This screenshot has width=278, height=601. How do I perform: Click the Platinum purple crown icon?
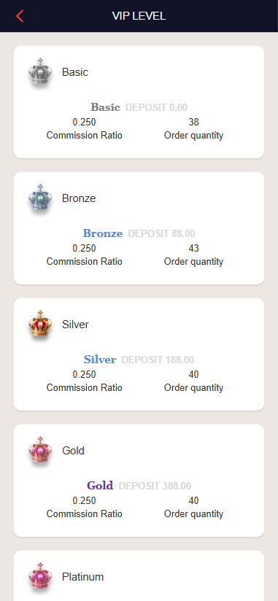(x=40, y=576)
